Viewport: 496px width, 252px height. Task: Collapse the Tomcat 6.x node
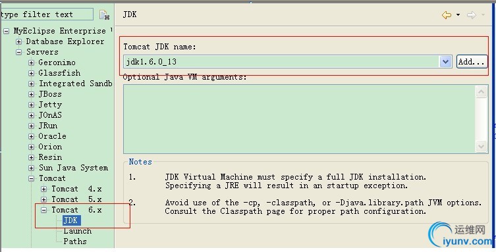[x=44, y=210]
